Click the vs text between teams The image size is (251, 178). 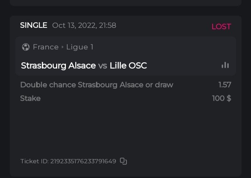pos(102,65)
